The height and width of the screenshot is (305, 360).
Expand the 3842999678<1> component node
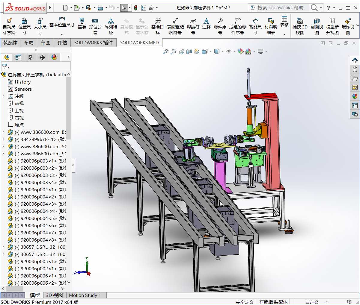(x=3, y=139)
